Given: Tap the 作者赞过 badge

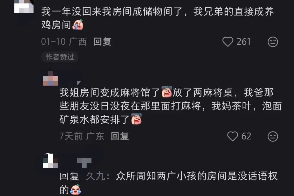Looking at the screenshot, I should coord(60,57).
